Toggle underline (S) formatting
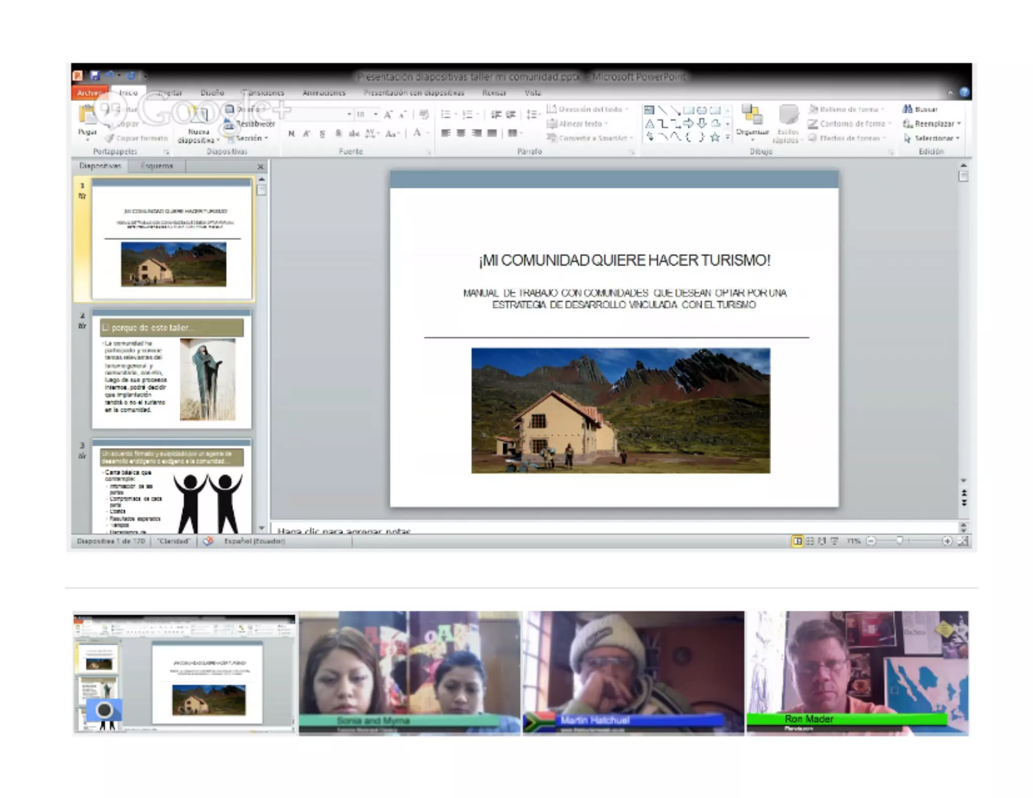Viewport: 1033px width, 798px height. pyautogui.click(x=322, y=134)
